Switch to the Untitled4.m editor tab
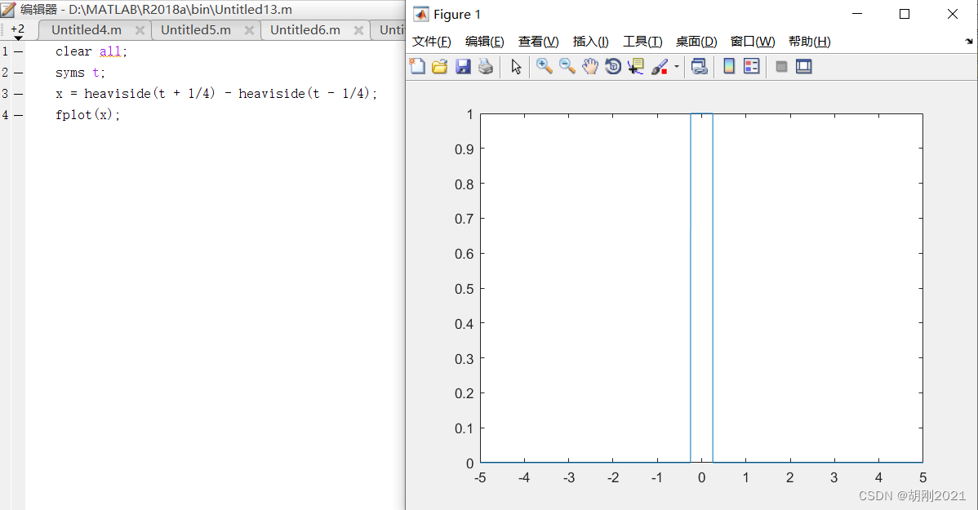 [87, 30]
